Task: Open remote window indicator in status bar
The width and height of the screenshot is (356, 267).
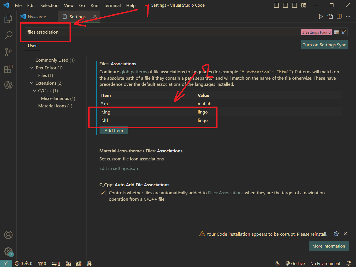Action: pyautogui.click(x=6, y=263)
